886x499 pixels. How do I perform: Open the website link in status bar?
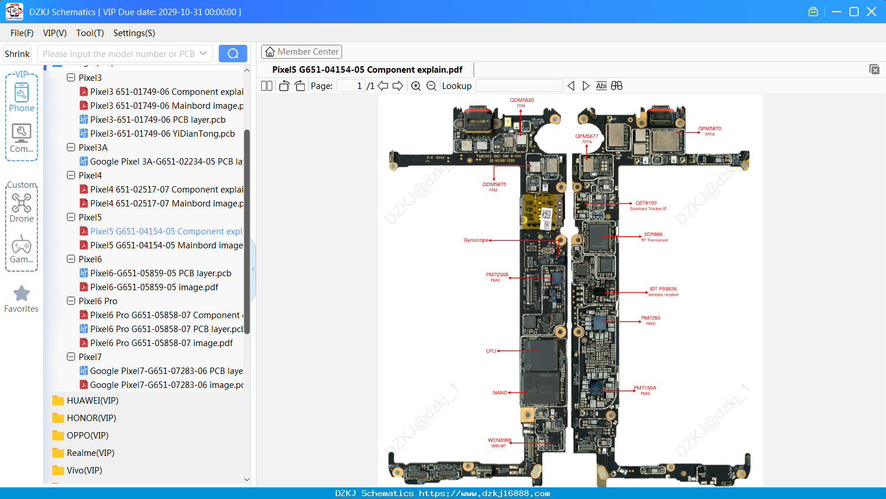(484, 494)
